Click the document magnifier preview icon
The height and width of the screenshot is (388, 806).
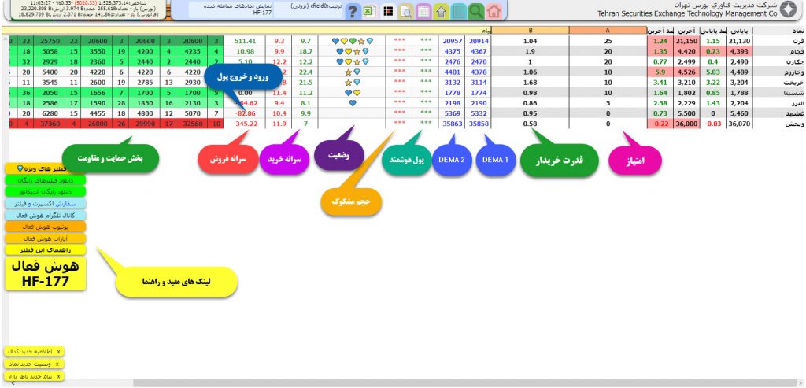tap(405, 11)
